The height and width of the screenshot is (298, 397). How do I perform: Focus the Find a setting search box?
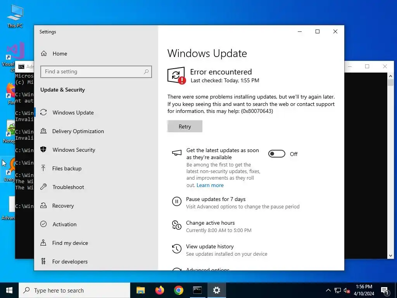(96, 72)
